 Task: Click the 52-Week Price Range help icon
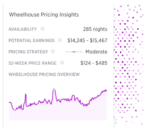click(x=62, y=63)
